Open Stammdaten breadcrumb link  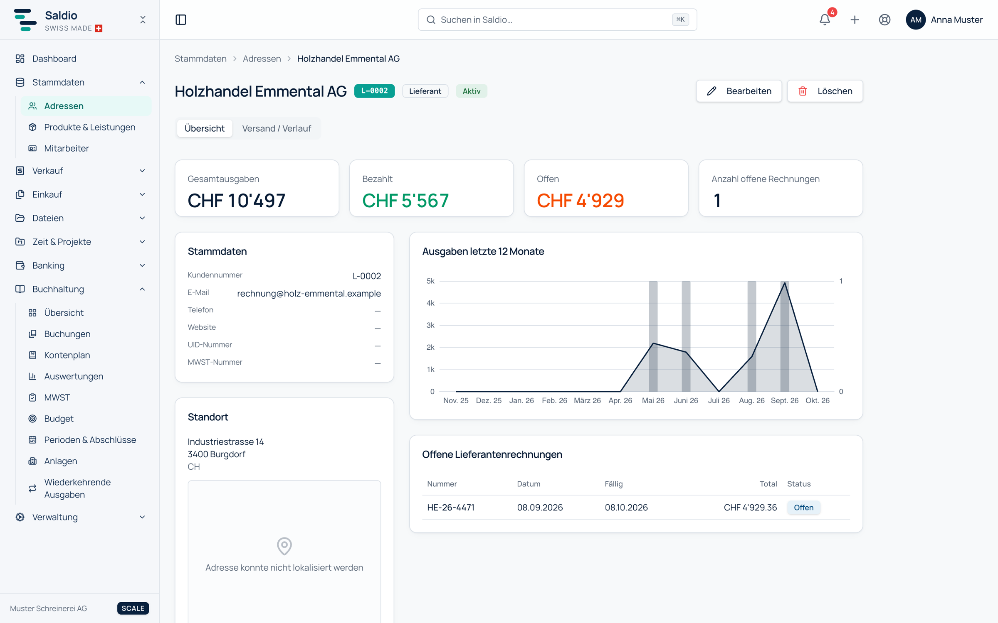tap(200, 59)
